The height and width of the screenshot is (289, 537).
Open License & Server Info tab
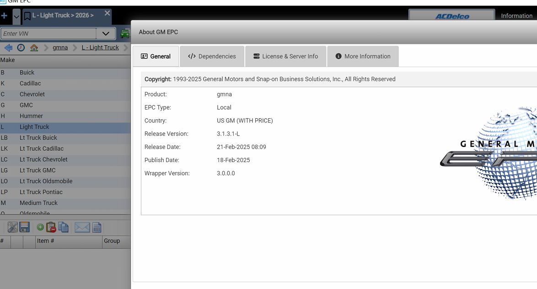click(285, 57)
